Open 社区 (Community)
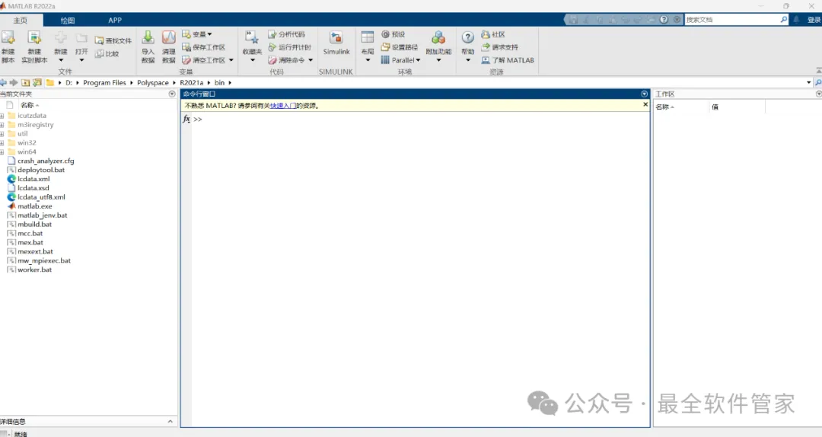 (x=493, y=34)
